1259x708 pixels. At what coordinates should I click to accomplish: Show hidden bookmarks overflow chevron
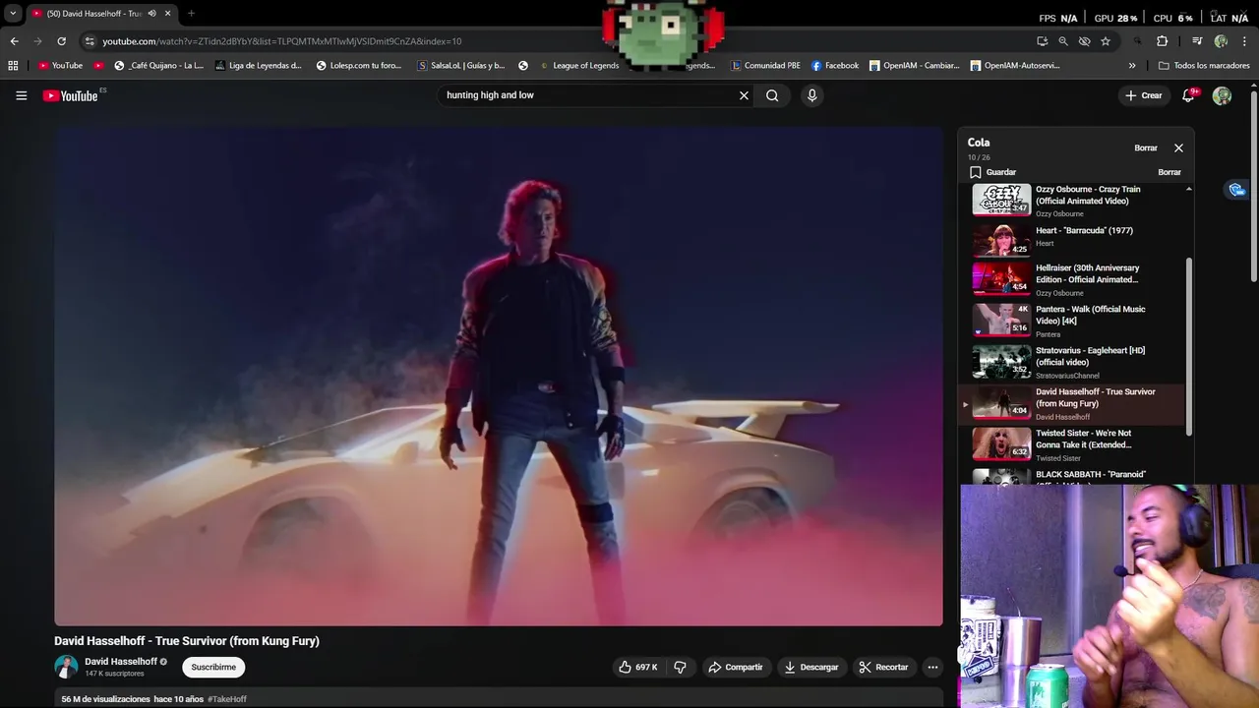(1131, 66)
